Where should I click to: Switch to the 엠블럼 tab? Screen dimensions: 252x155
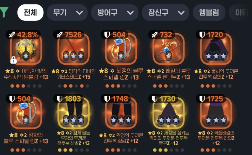(209, 12)
